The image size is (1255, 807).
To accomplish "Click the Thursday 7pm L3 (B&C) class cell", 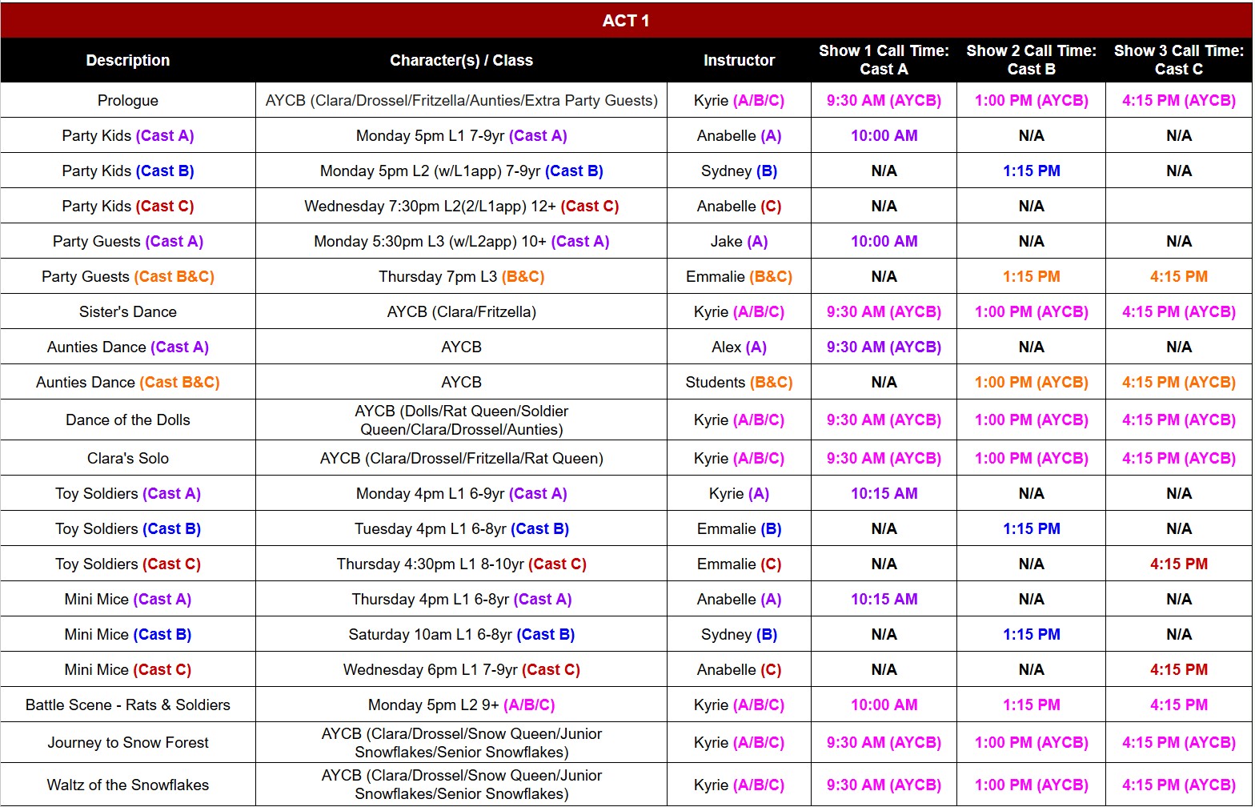I will 461,276.
